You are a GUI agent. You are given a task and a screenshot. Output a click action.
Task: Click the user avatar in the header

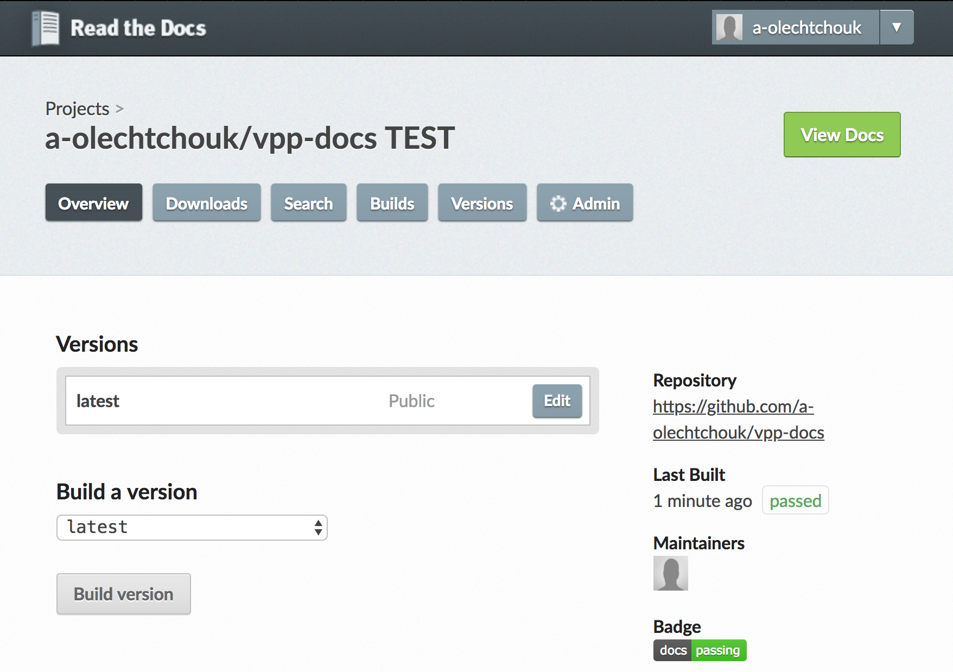pyautogui.click(x=729, y=27)
